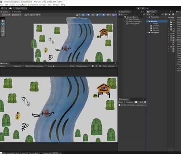Open the Scene camera settings
The width and height of the screenshot is (181, 154).
pyautogui.click(x=109, y=15)
